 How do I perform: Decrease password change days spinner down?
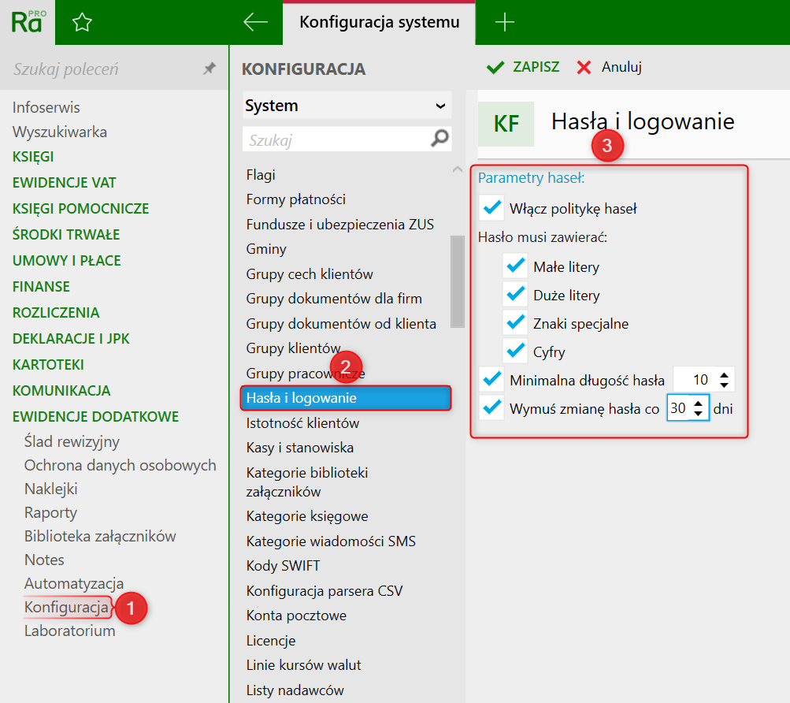(x=698, y=413)
